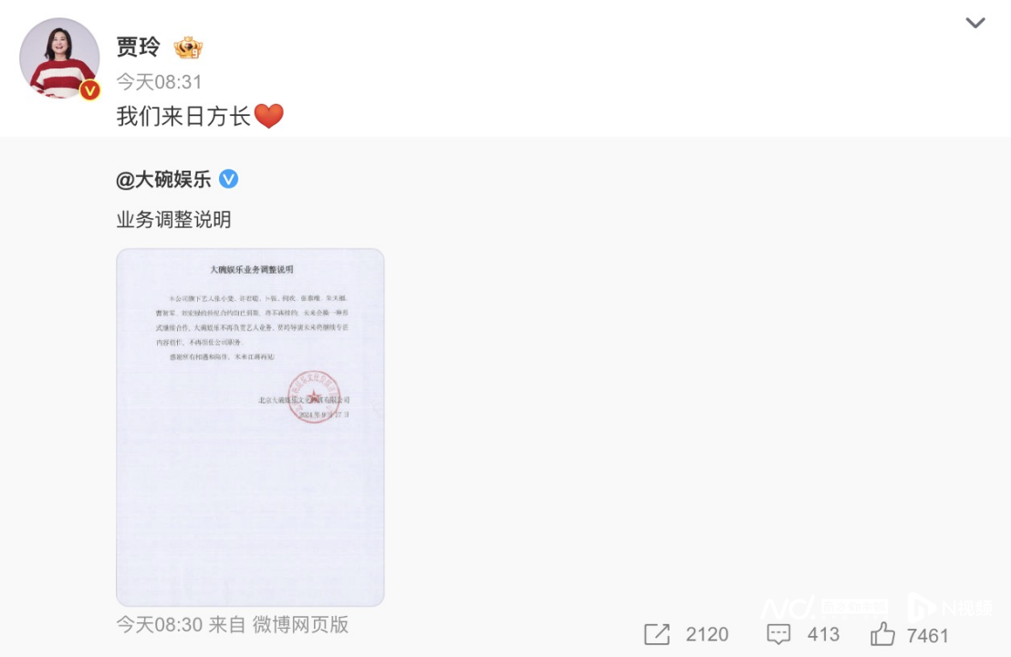Expand the post options chevron at top right

(975, 23)
